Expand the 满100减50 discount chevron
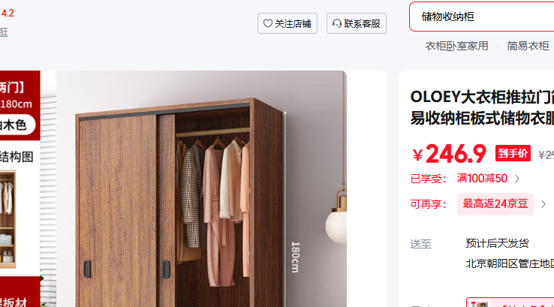Screen dimensions: 554x307 517,179
